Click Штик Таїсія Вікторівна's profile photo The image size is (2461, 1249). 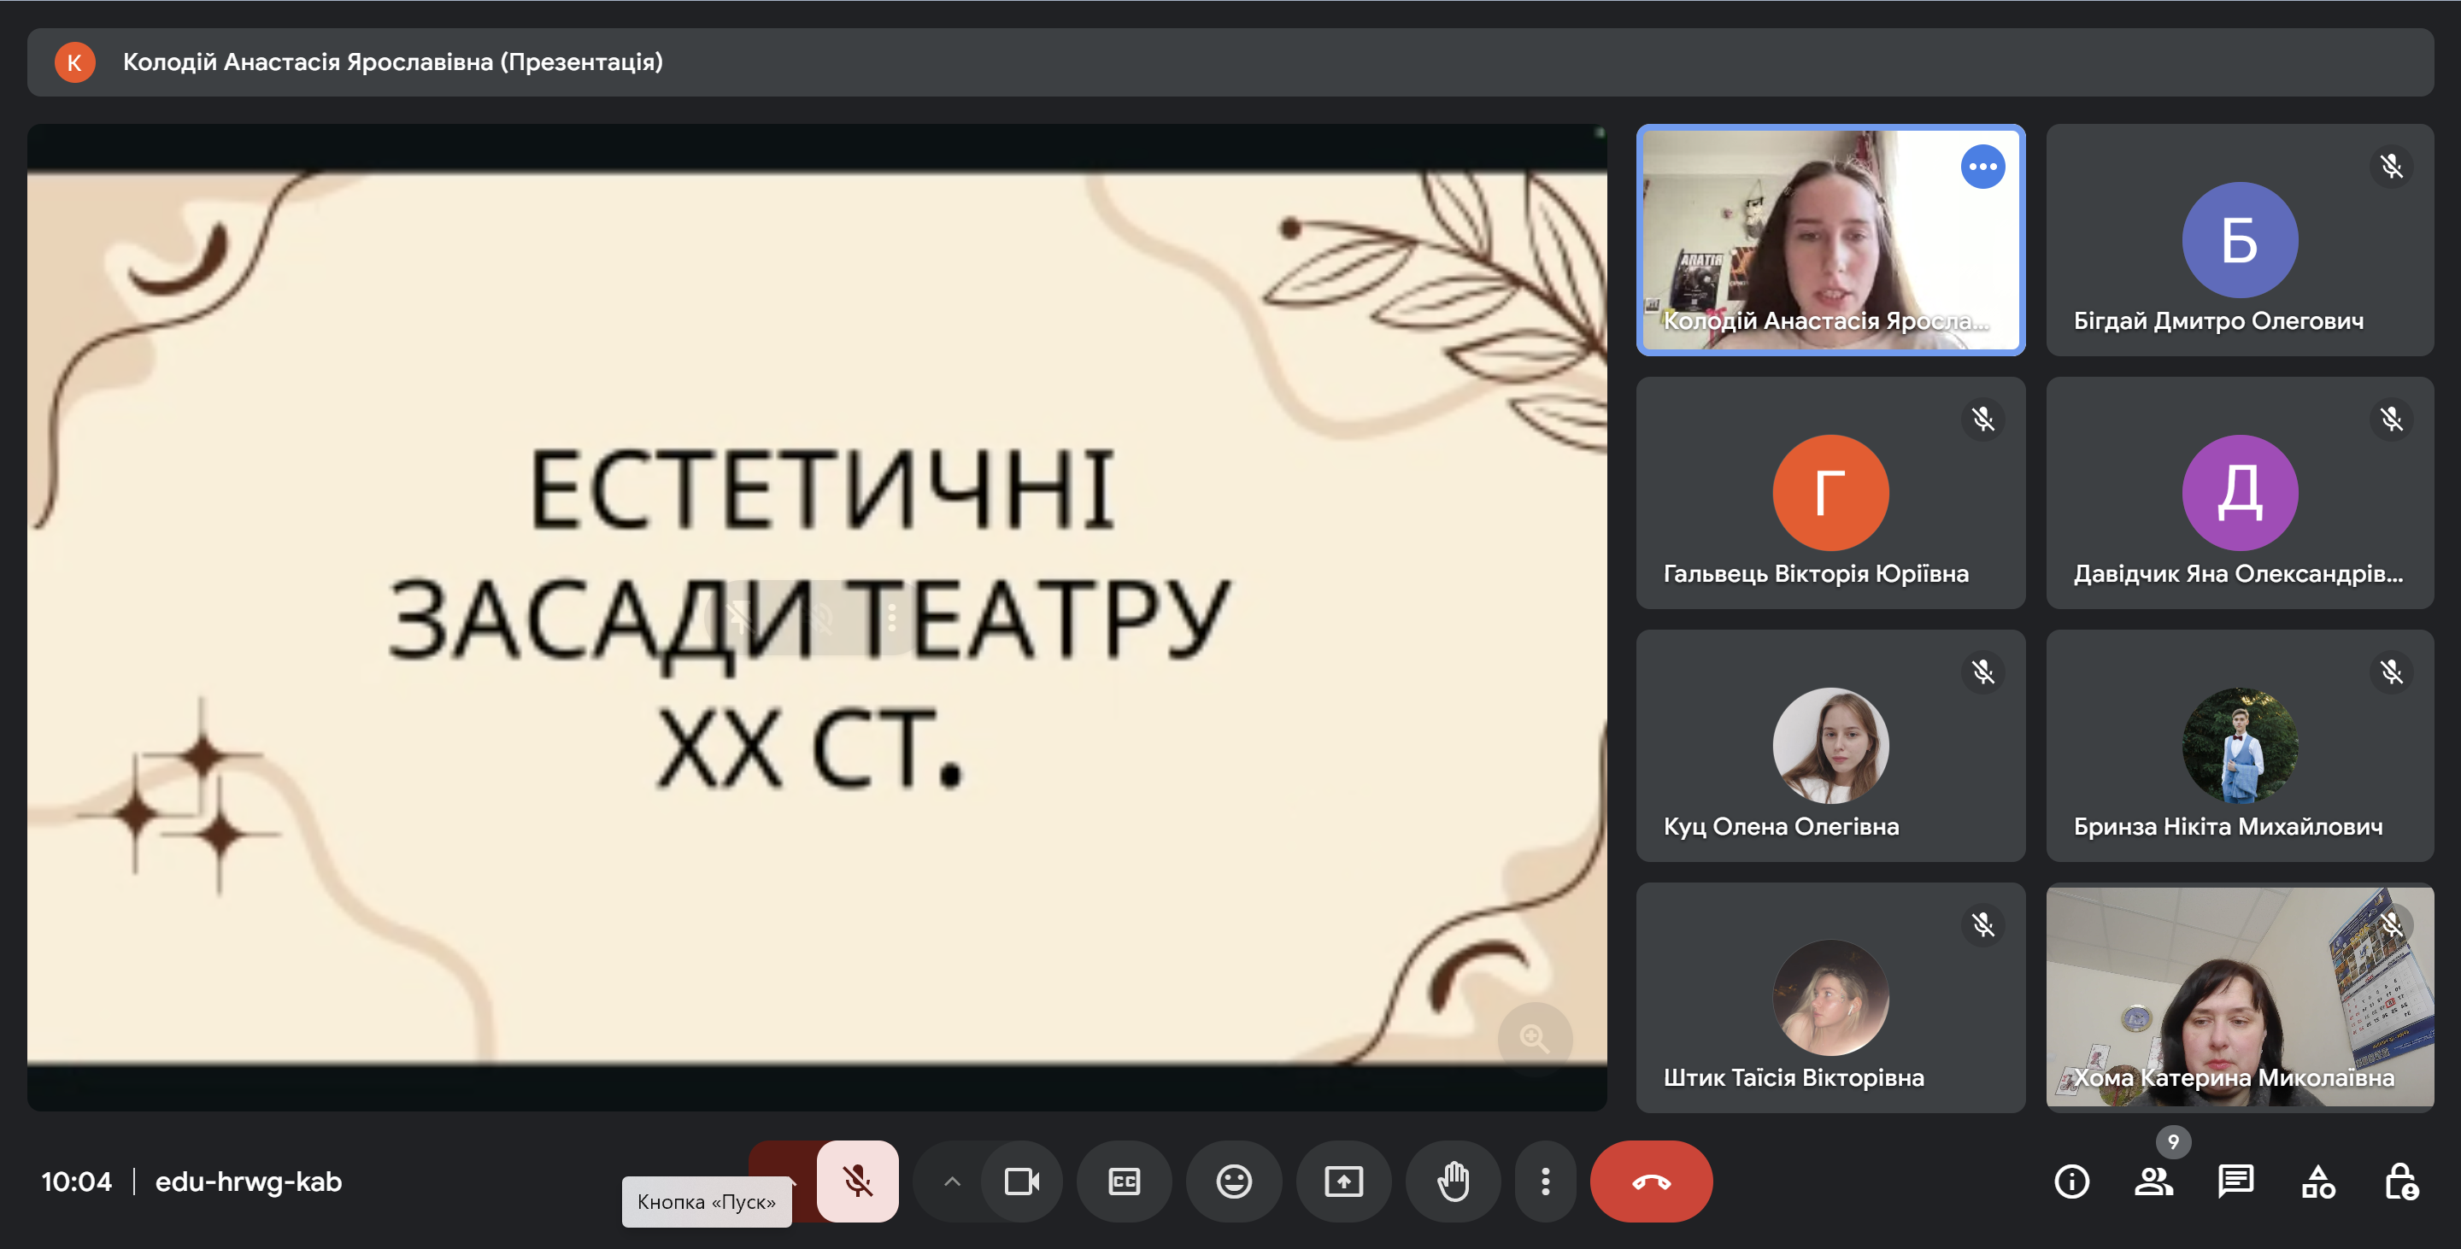tap(1830, 998)
